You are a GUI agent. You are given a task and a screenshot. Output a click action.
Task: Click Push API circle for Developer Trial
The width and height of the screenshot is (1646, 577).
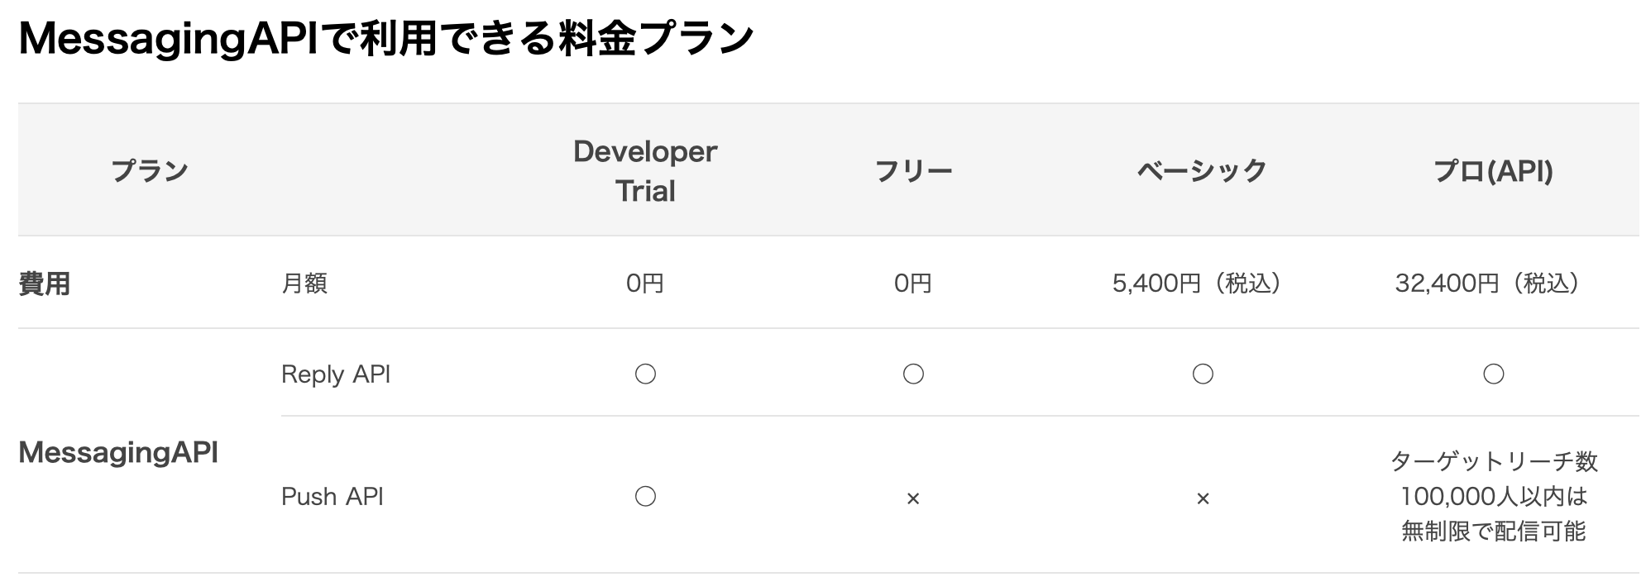click(645, 496)
